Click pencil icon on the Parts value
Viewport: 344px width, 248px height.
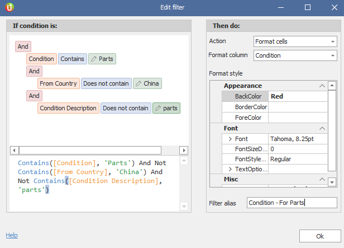pyautogui.click(x=94, y=59)
